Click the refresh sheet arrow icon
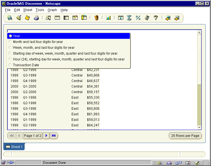This screenshot has width=211, height=166. click(96, 18)
